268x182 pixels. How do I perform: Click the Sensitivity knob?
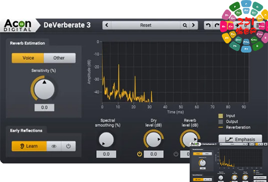[44, 89]
